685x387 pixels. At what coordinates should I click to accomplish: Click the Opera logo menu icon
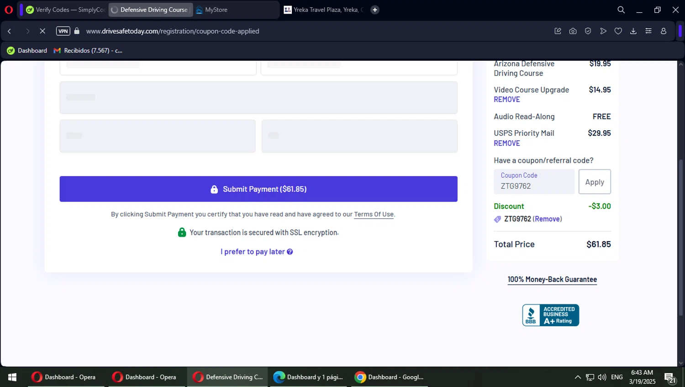(8, 10)
